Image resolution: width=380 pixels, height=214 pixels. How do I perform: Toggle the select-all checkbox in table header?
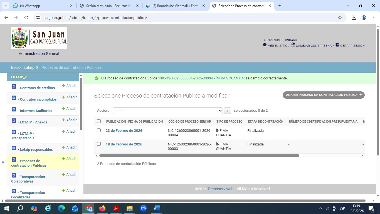(x=99, y=121)
